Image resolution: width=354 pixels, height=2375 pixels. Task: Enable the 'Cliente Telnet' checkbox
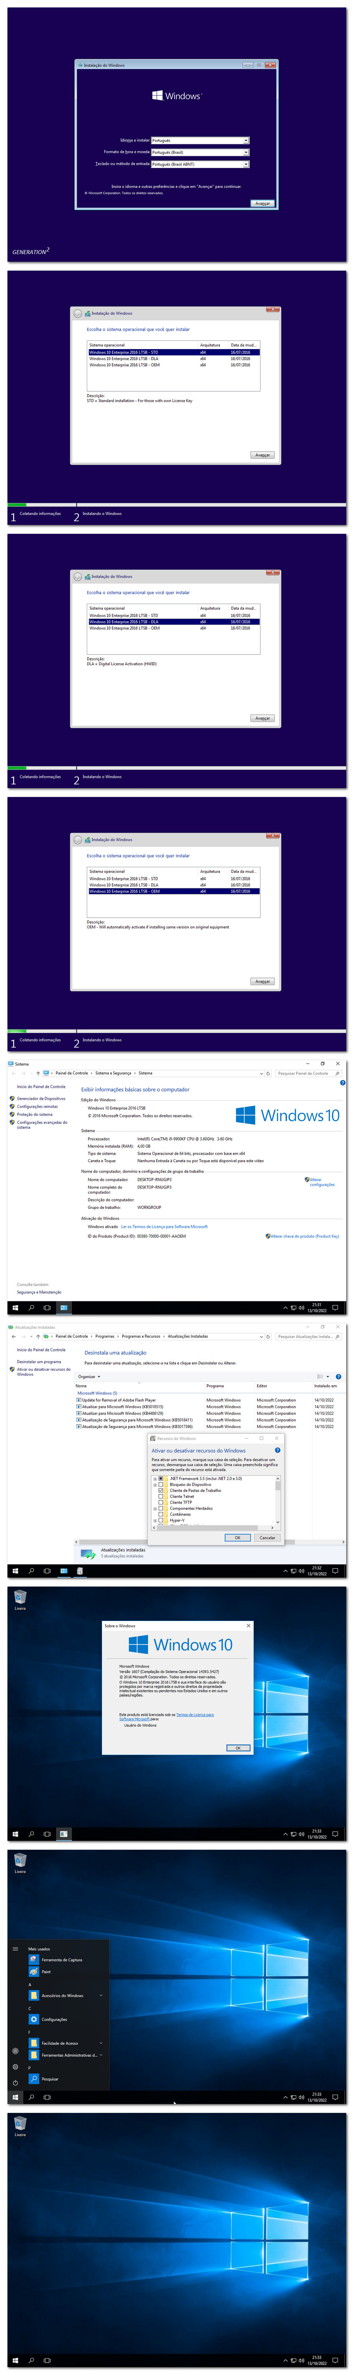pos(161,1496)
